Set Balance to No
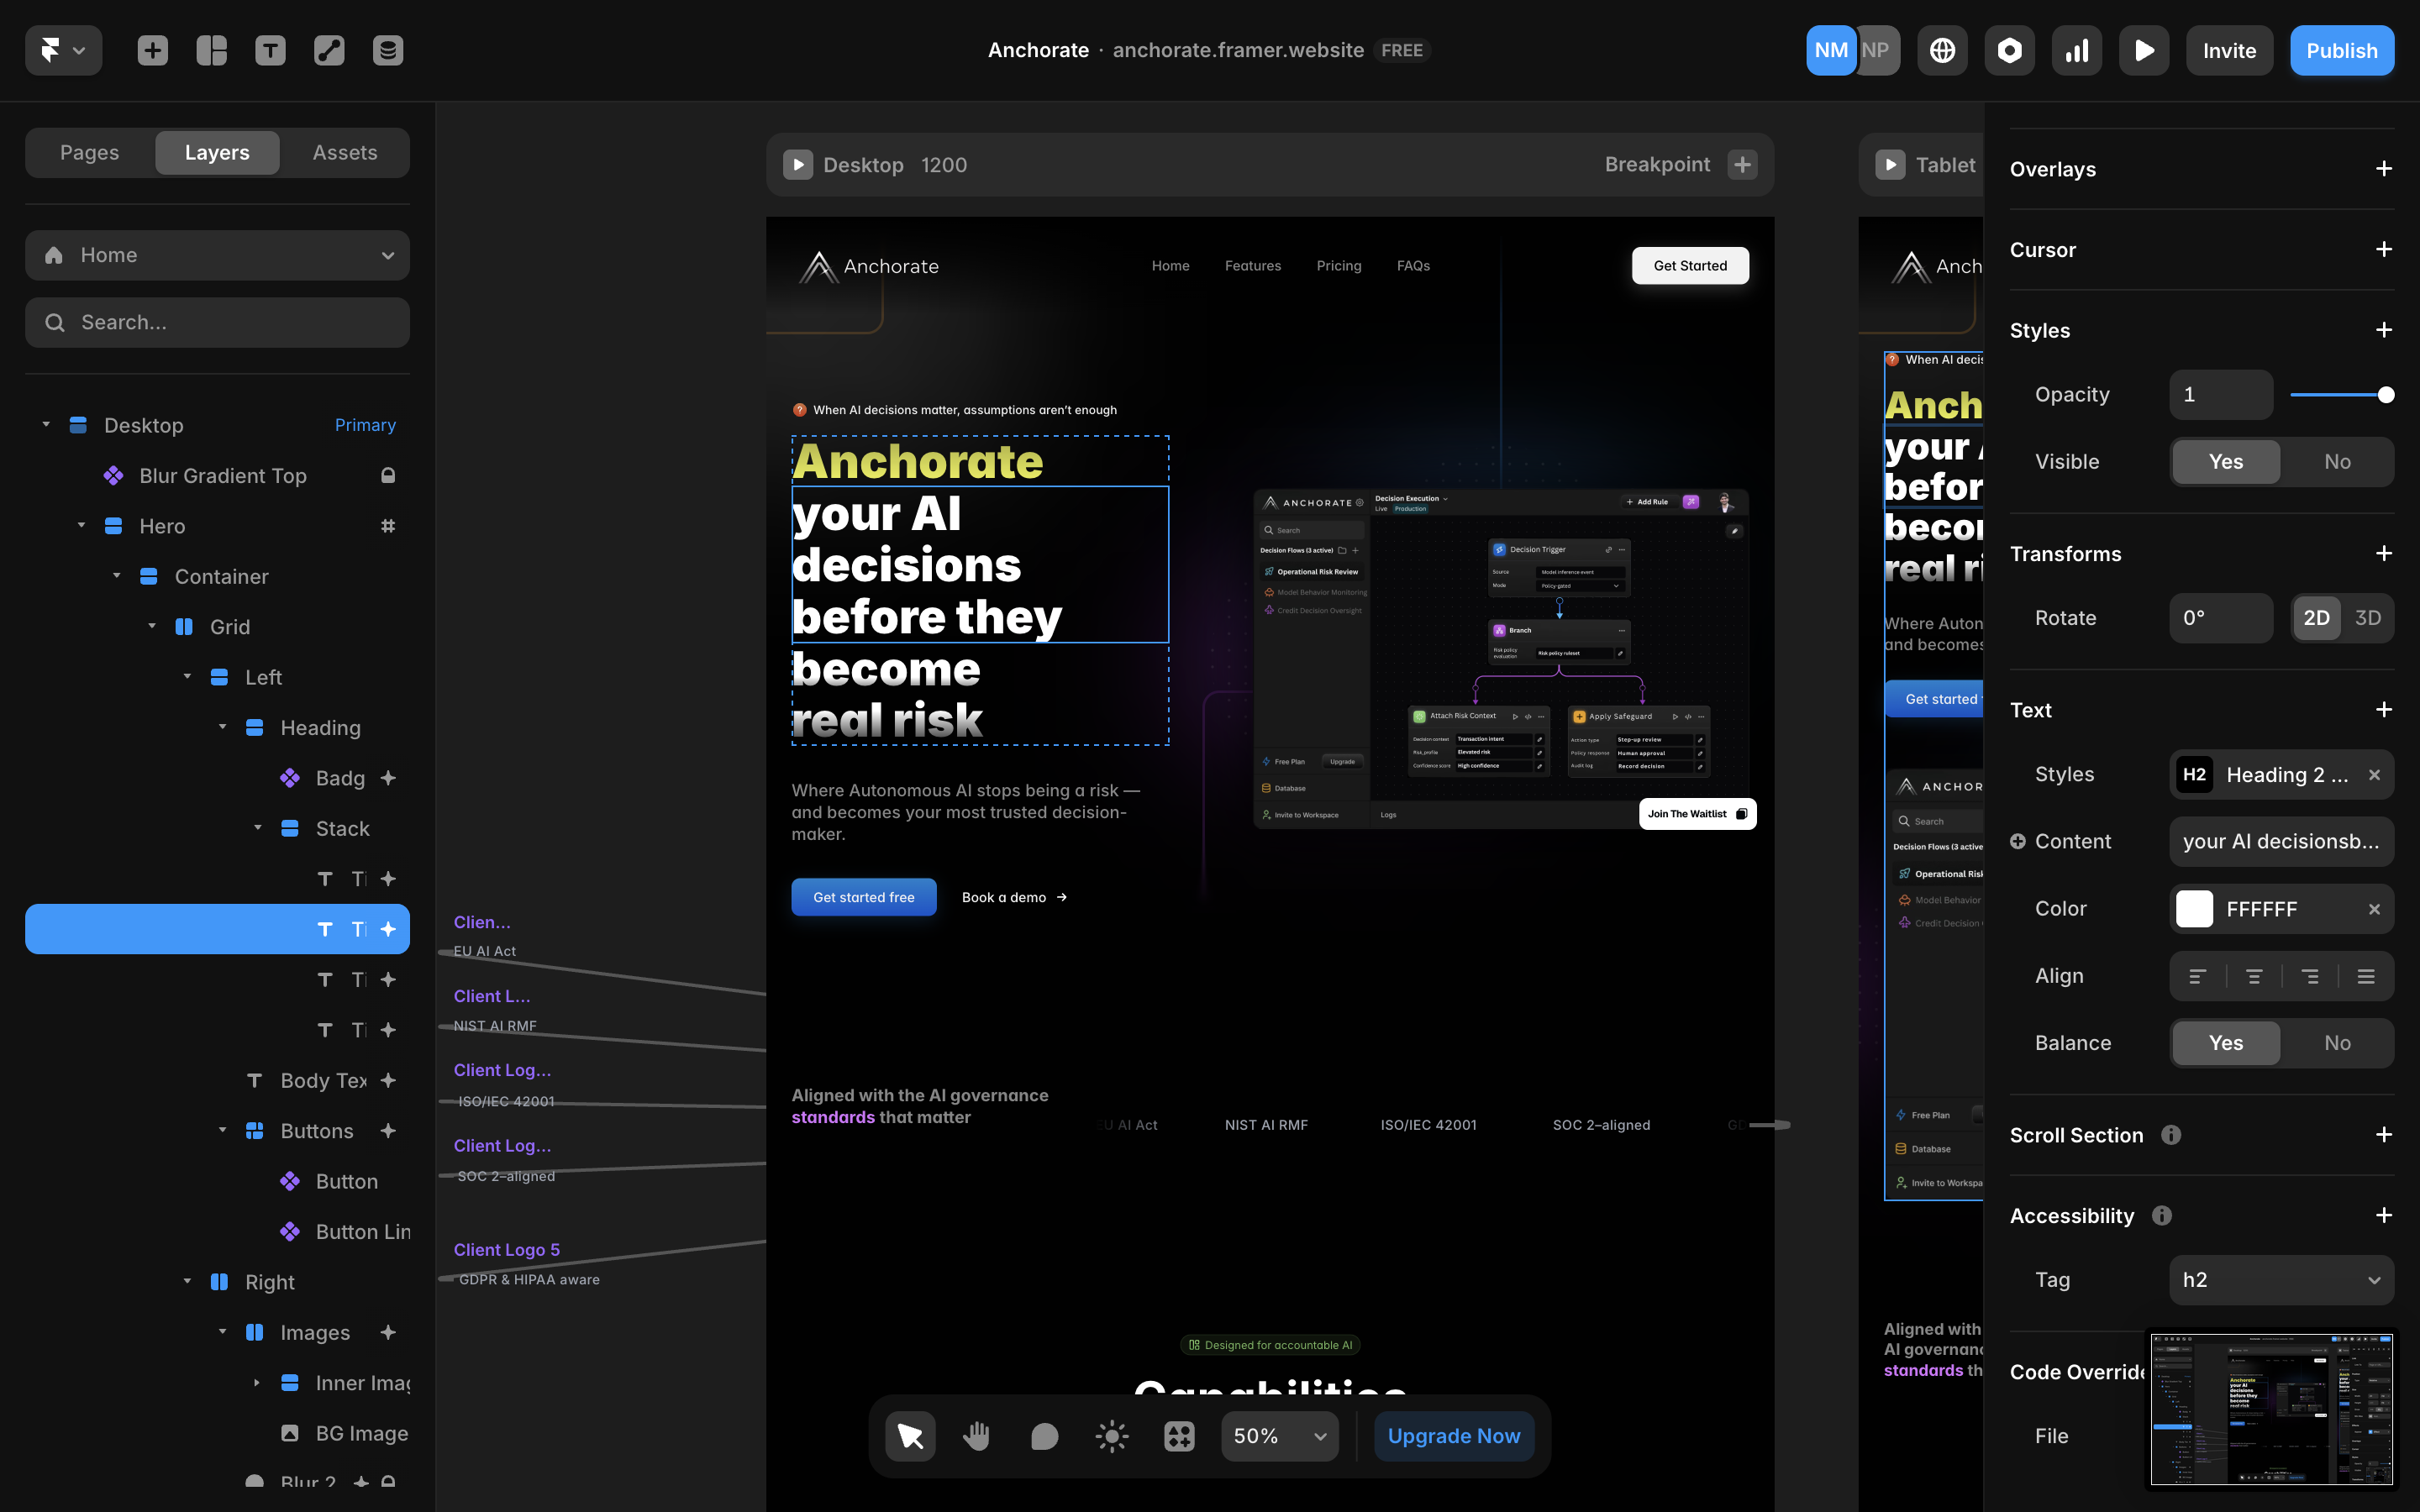 (2337, 1043)
